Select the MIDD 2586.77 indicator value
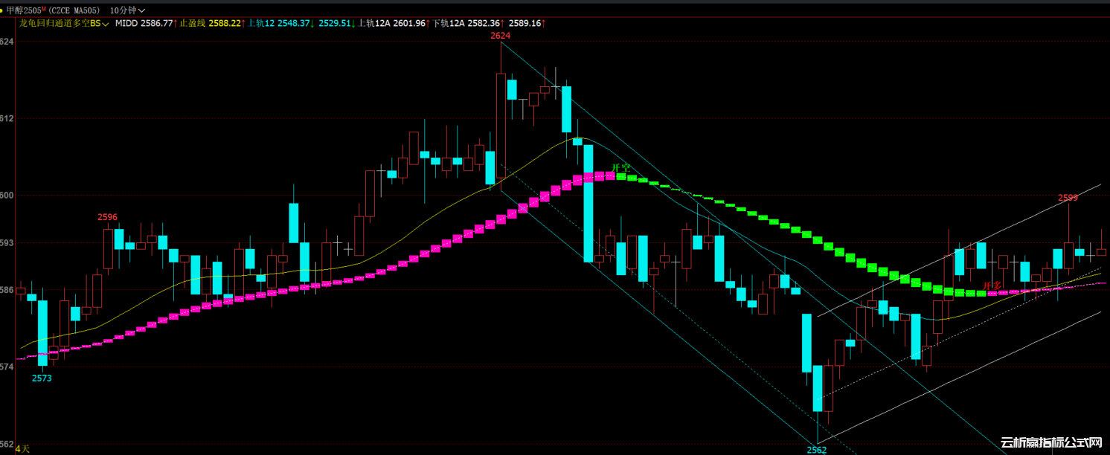 144,24
